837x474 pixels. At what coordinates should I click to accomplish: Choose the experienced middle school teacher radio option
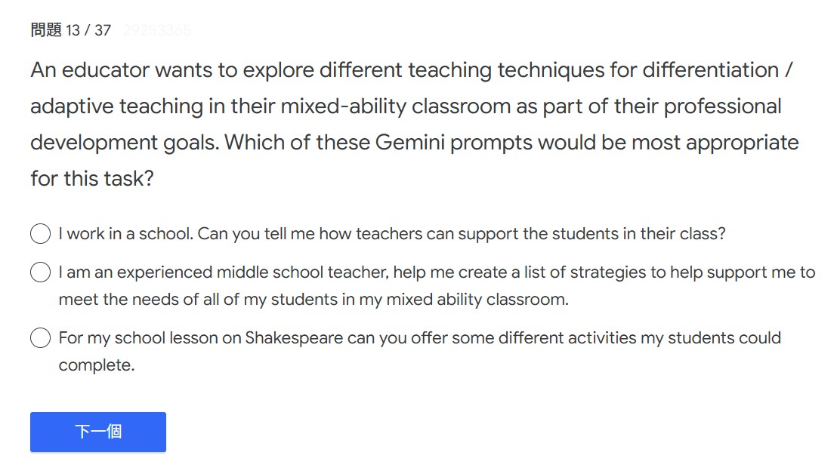pyautogui.click(x=40, y=272)
